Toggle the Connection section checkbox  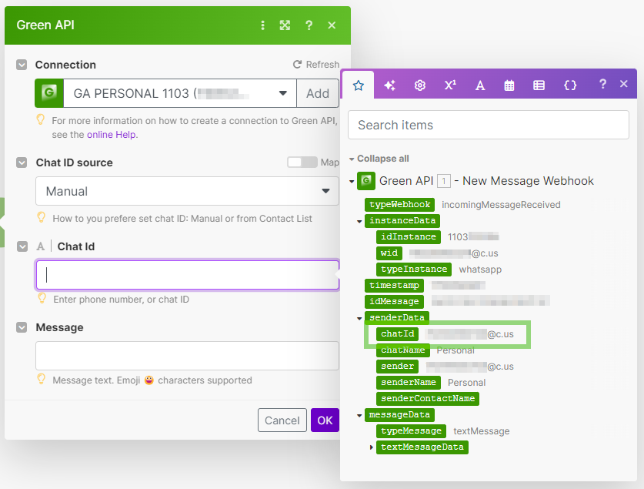click(x=22, y=65)
